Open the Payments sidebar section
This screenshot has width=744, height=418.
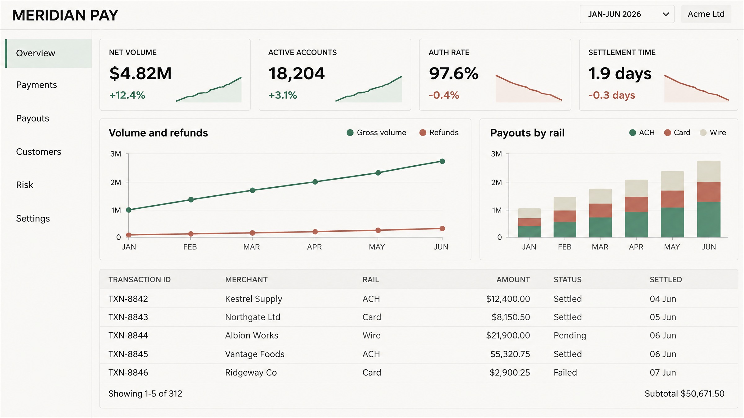37,85
